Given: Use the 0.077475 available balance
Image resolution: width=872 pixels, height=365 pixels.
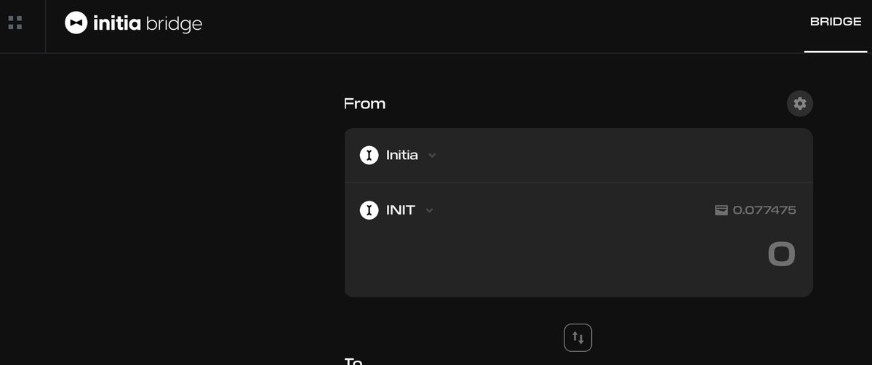Looking at the screenshot, I should [x=764, y=210].
